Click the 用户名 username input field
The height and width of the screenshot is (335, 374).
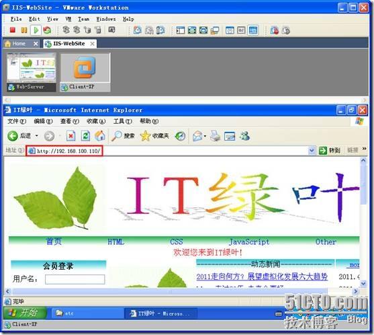pos(75,279)
